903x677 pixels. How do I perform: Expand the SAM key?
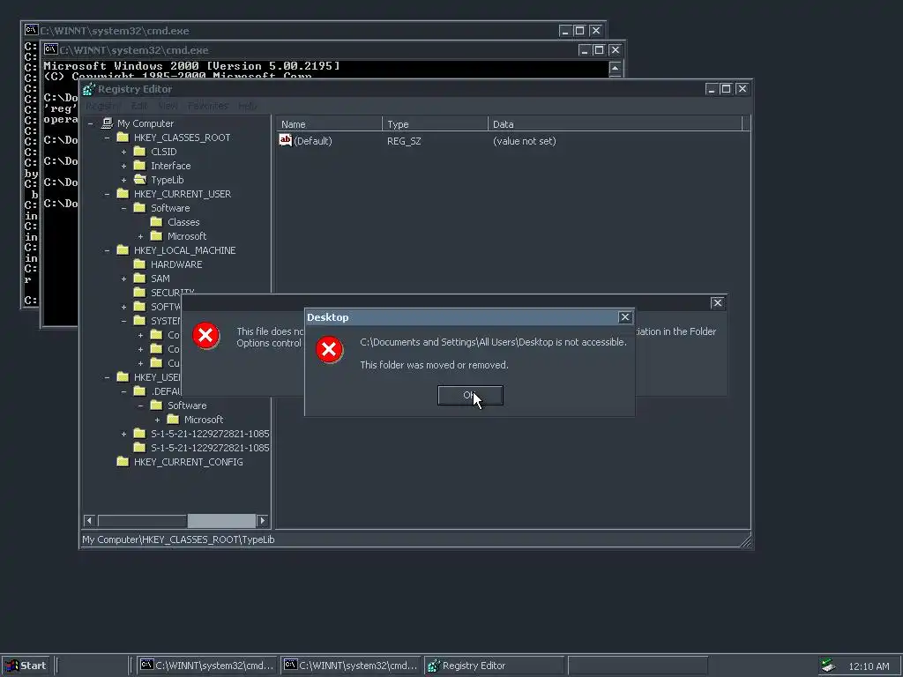(x=123, y=279)
